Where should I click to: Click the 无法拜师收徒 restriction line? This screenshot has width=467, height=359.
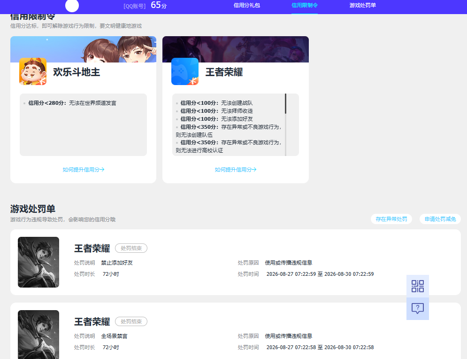point(216,111)
